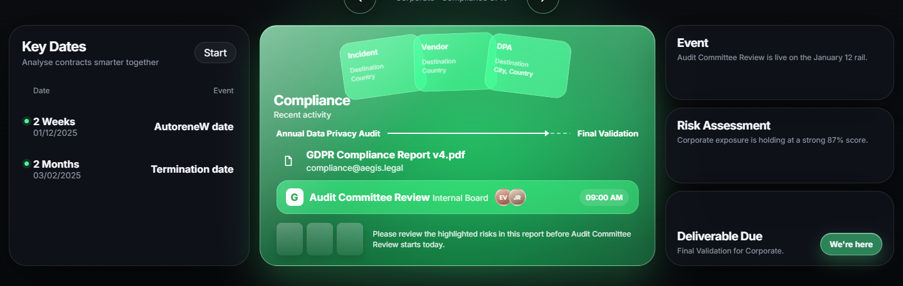Open the Risk Assessment card
Screen dimensions: 903x286
point(779,145)
